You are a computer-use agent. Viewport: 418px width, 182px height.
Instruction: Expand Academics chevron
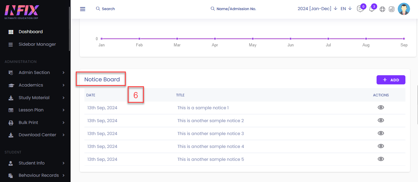tap(64, 85)
